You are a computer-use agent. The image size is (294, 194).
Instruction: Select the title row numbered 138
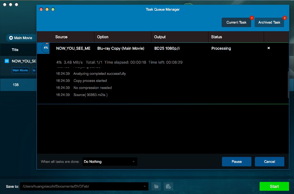click(16, 85)
